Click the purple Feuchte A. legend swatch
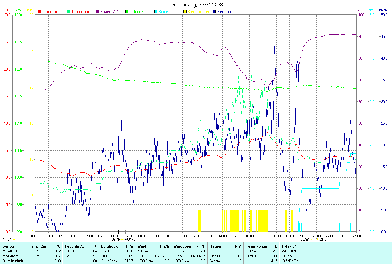392x264 pixels. pyautogui.click(x=98, y=12)
